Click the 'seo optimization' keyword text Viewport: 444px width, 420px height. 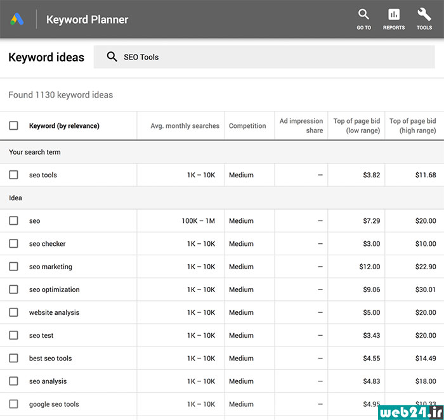55,290
